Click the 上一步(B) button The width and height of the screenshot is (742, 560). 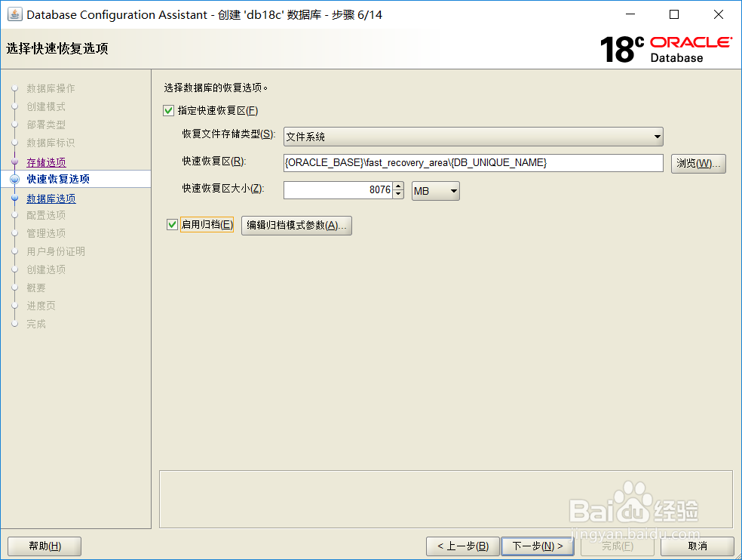click(462, 546)
